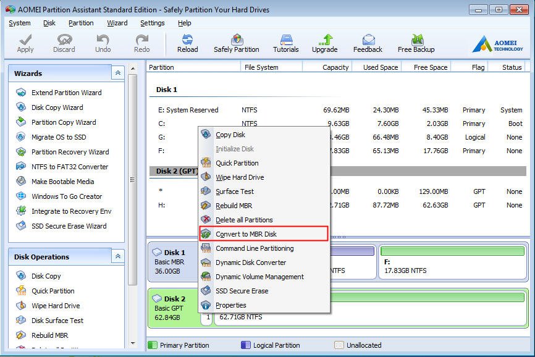The width and height of the screenshot is (535, 357).
Task: Click the sidebar scrollbar down arrow
Action: click(133, 343)
